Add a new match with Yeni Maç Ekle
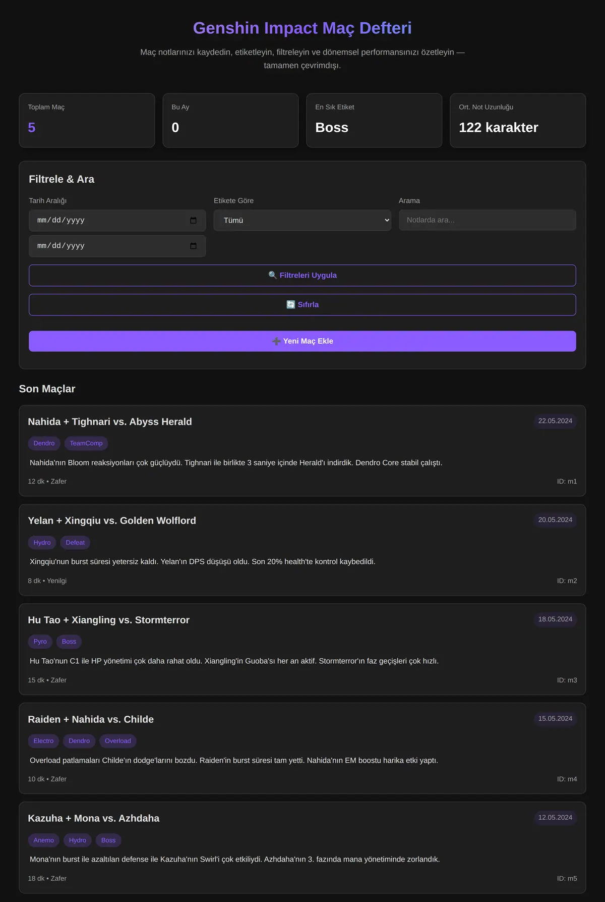The image size is (605, 902). pyautogui.click(x=302, y=341)
